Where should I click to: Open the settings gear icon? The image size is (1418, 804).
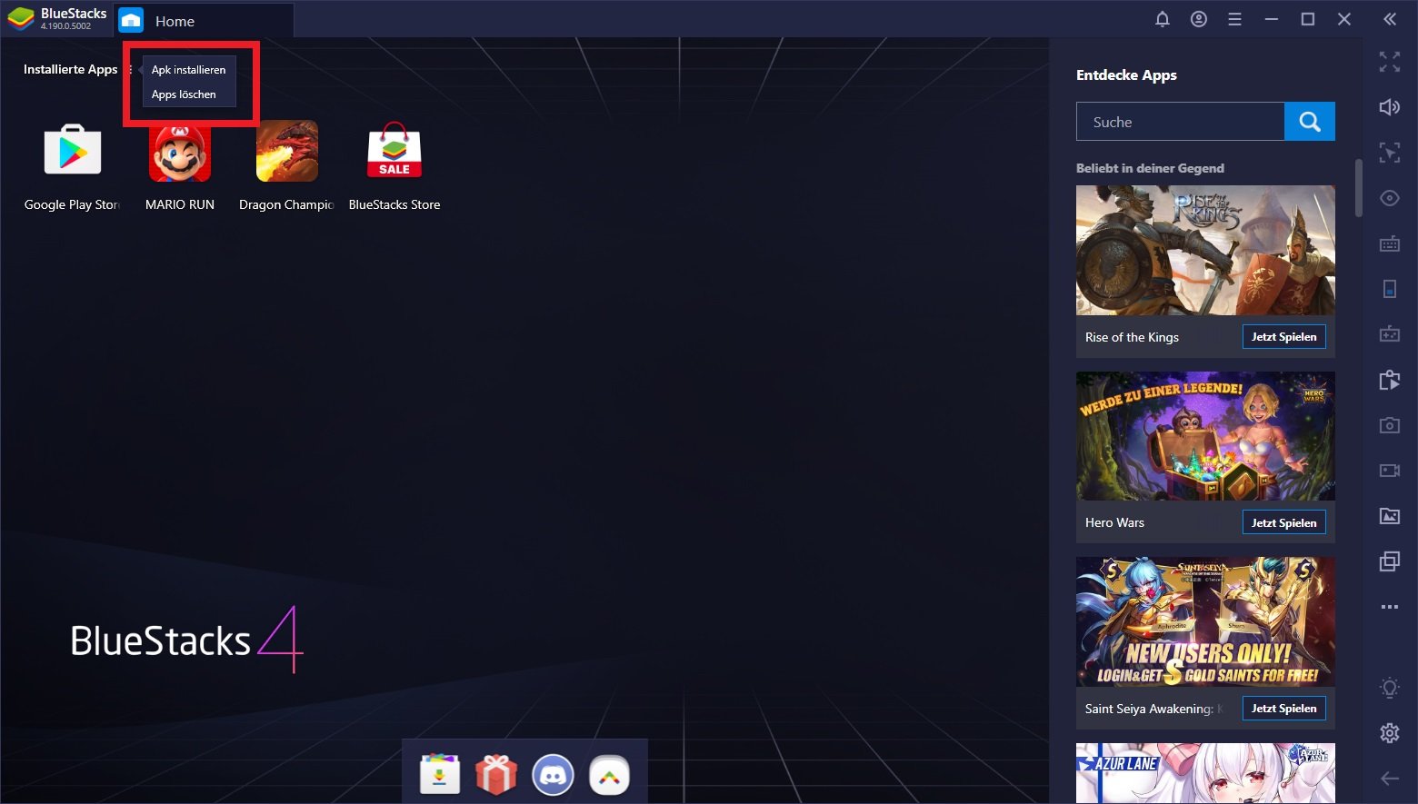click(1390, 732)
